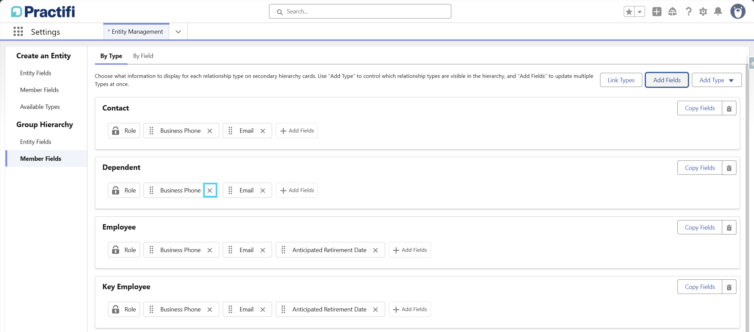Select the By Type tab

111,56
